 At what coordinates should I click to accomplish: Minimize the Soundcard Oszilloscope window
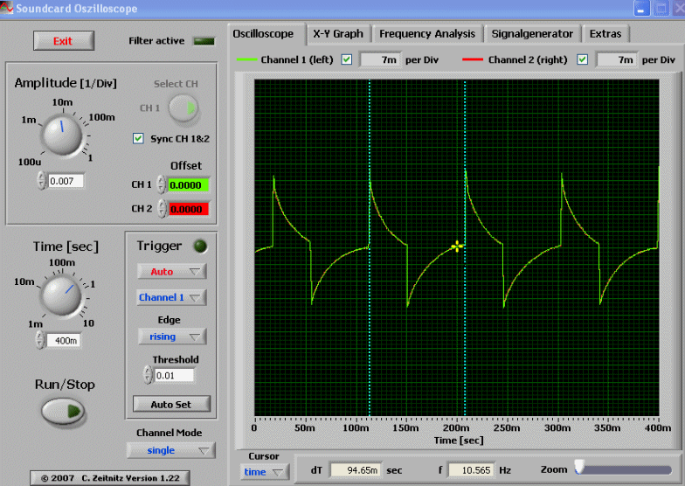641,9
